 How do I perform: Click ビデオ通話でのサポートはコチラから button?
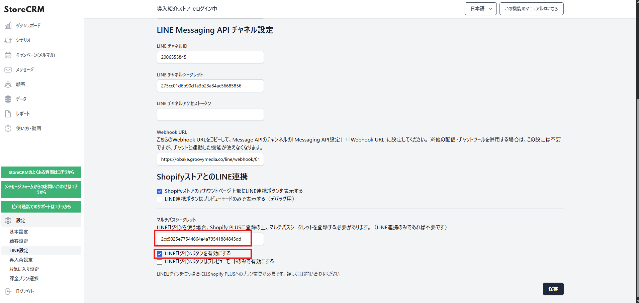(41, 207)
